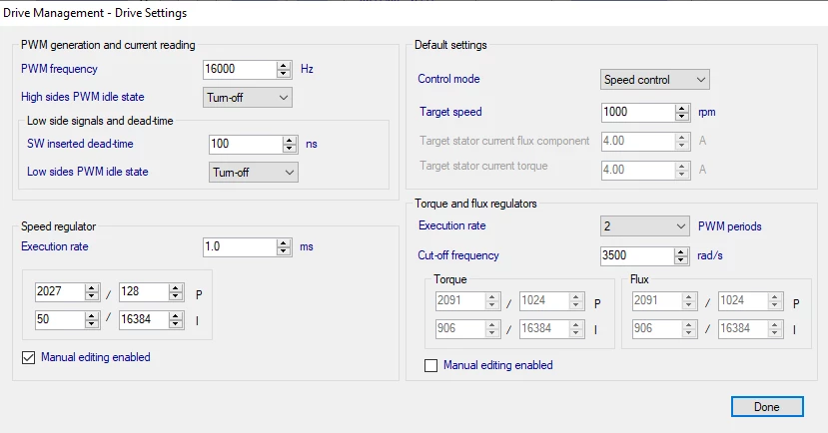Increase speed I divisor 16384
Screen dimensions: 828x433
coord(176,316)
